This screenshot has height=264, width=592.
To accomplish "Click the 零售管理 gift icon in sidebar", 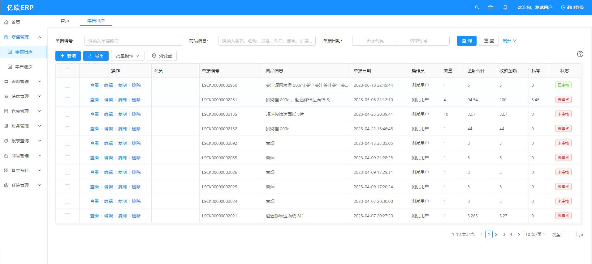I will [x=6, y=37].
